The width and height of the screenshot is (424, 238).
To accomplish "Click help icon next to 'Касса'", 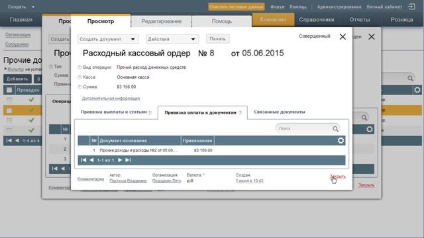I will tap(79, 77).
